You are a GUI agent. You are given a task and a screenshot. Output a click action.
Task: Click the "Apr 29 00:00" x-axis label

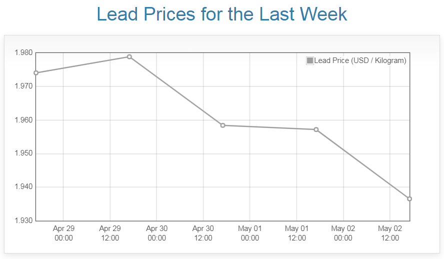pyautogui.click(x=63, y=233)
